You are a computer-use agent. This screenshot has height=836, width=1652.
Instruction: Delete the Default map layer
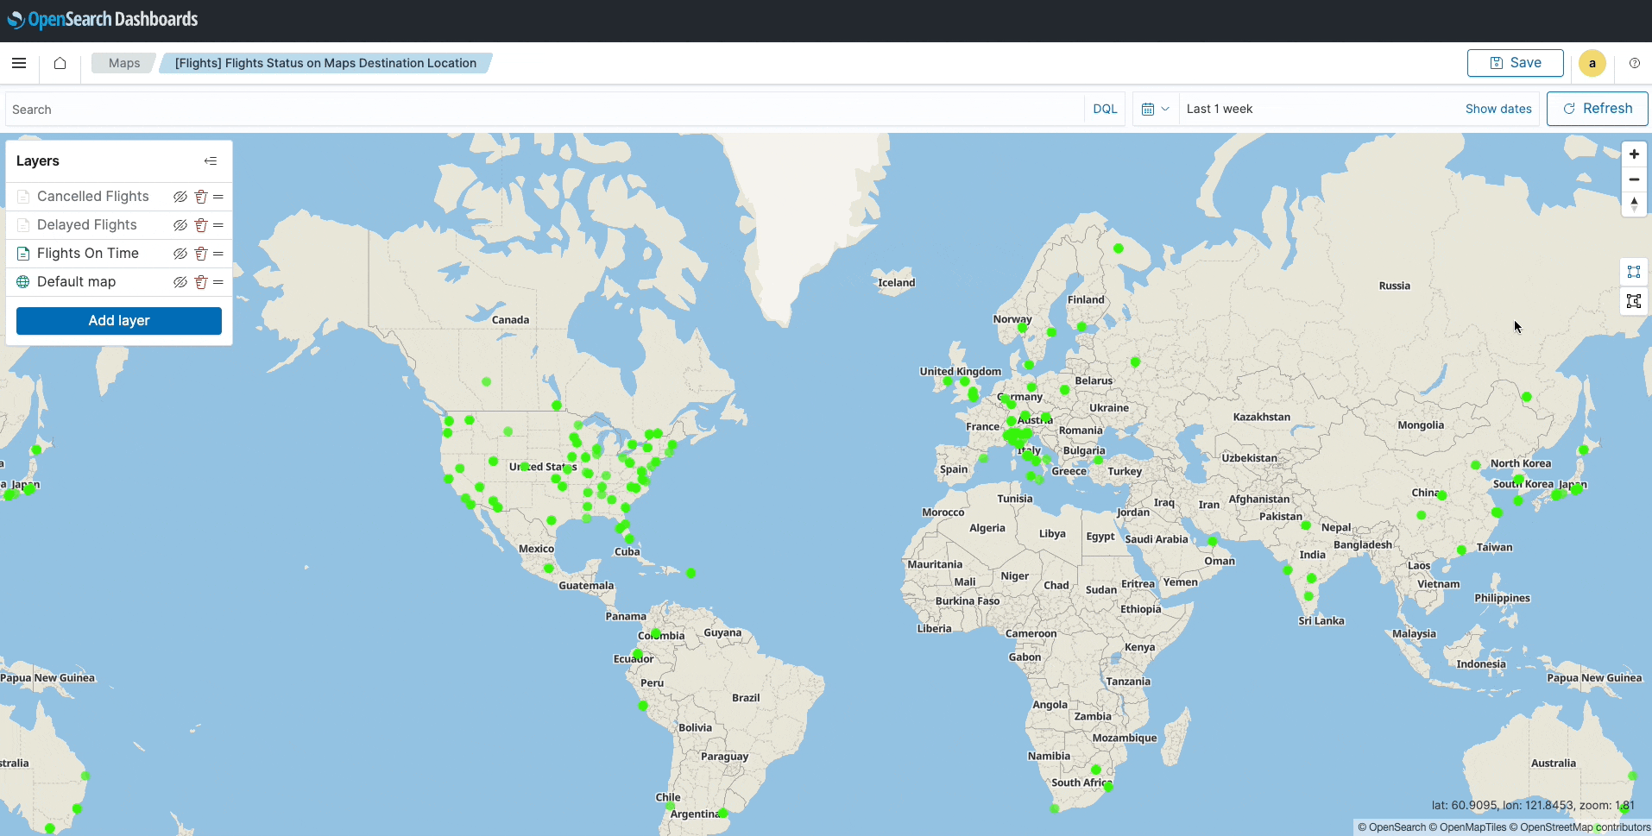(200, 282)
